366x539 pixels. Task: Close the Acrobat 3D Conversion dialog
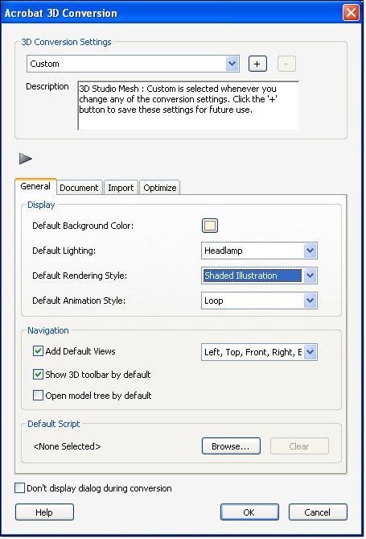pos(351,13)
